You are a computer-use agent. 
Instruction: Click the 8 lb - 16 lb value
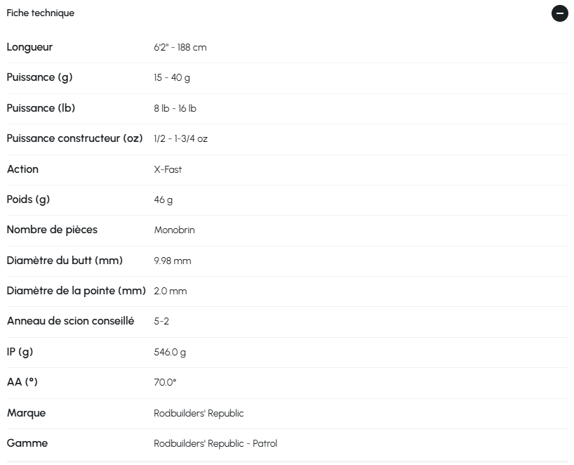[175, 109]
